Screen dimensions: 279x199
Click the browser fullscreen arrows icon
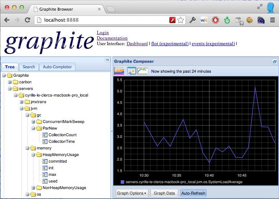point(260,7)
